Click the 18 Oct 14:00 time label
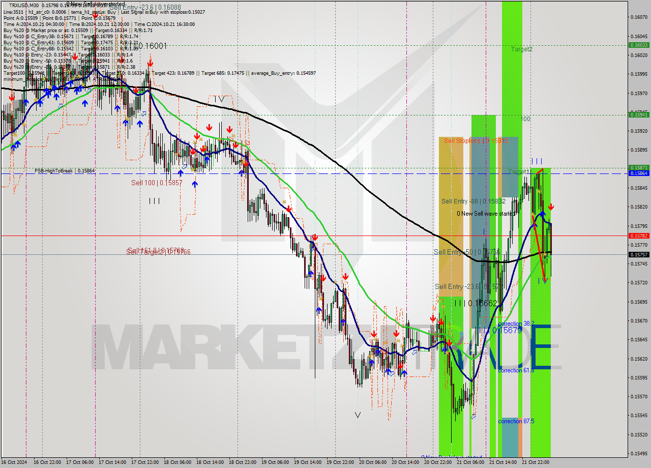This screenshot has height=468, width=651. [211, 462]
